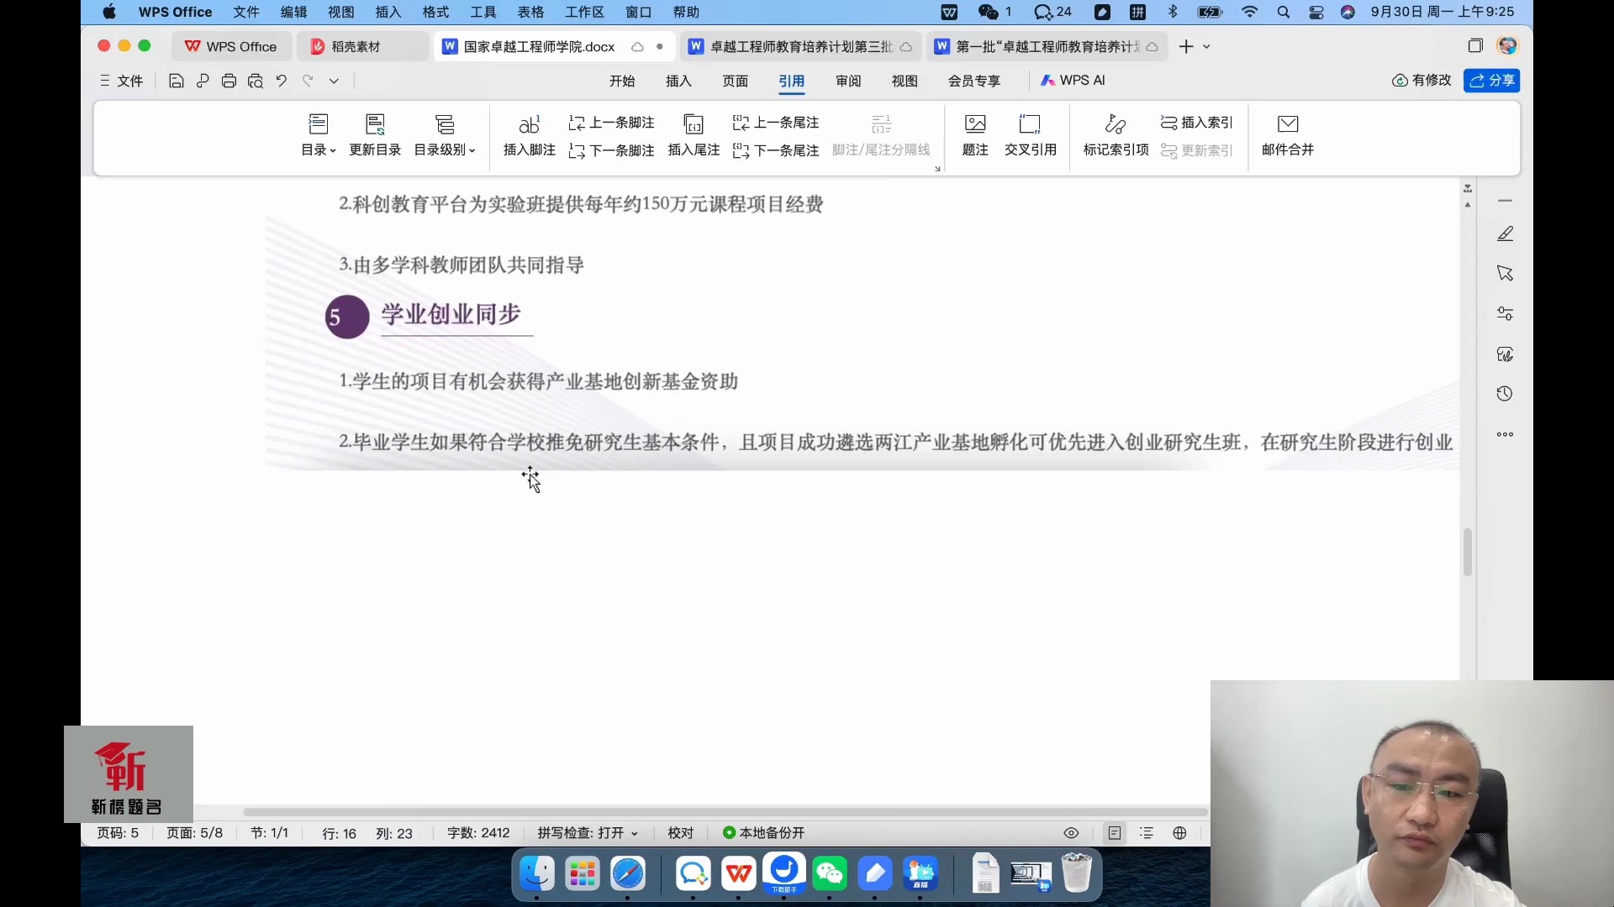1614x907 pixels.
Task: Add a new tab with plus button
Action: (1186, 47)
